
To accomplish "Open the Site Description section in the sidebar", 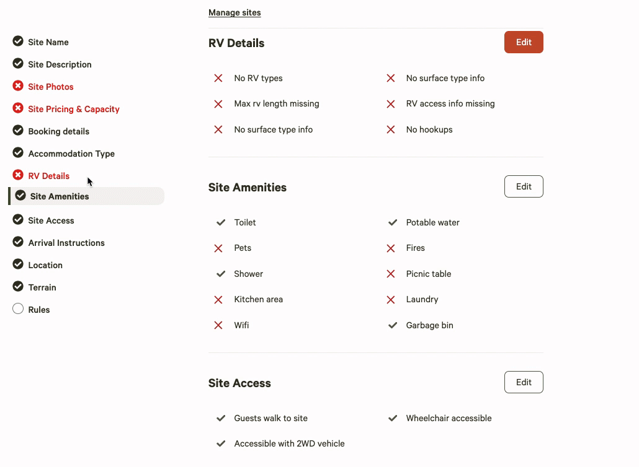I will (60, 64).
